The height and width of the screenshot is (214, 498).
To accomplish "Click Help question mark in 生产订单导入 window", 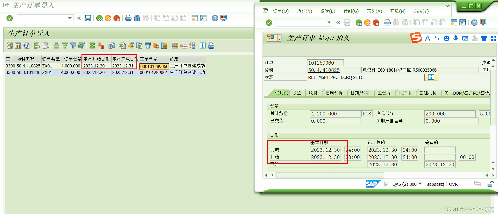I will tap(215, 18).
